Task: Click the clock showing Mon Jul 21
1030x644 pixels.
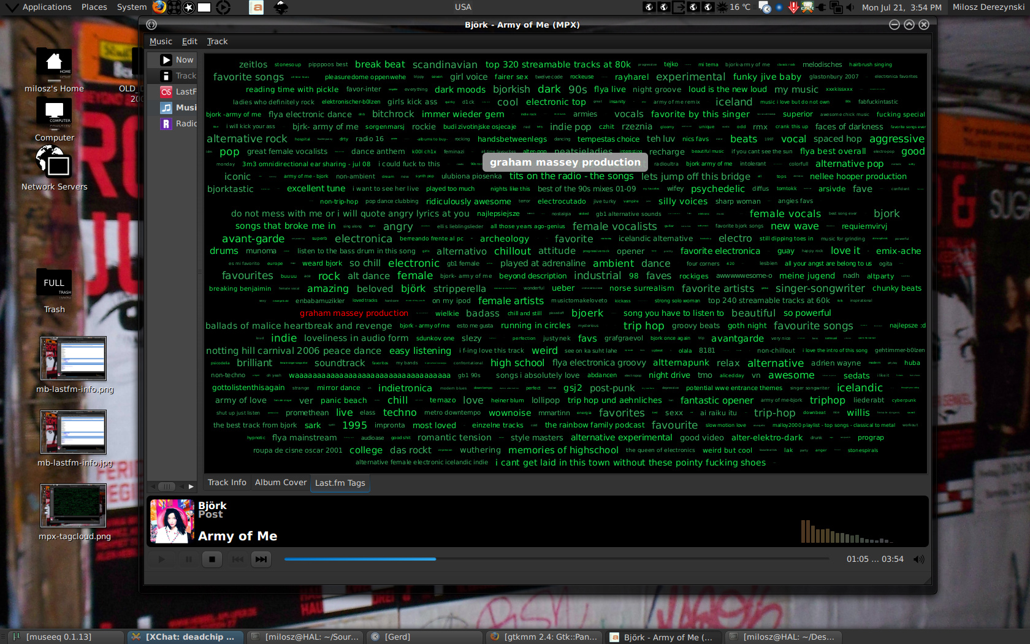Action: click(x=901, y=7)
